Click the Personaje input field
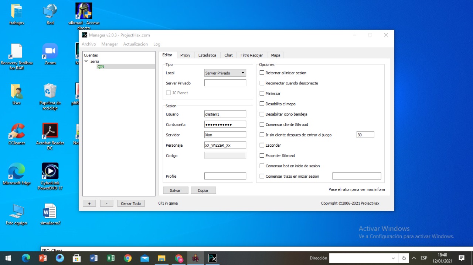The image size is (473, 265). tap(225, 145)
